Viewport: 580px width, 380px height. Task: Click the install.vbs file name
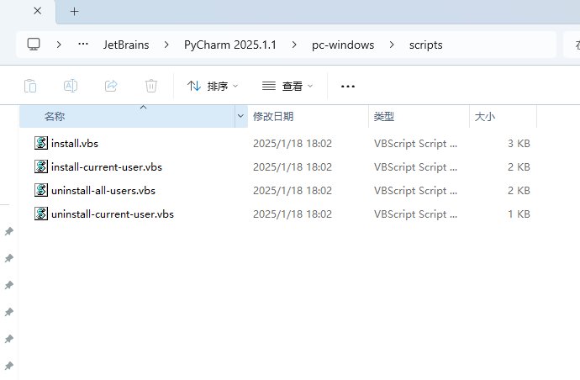click(75, 144)
